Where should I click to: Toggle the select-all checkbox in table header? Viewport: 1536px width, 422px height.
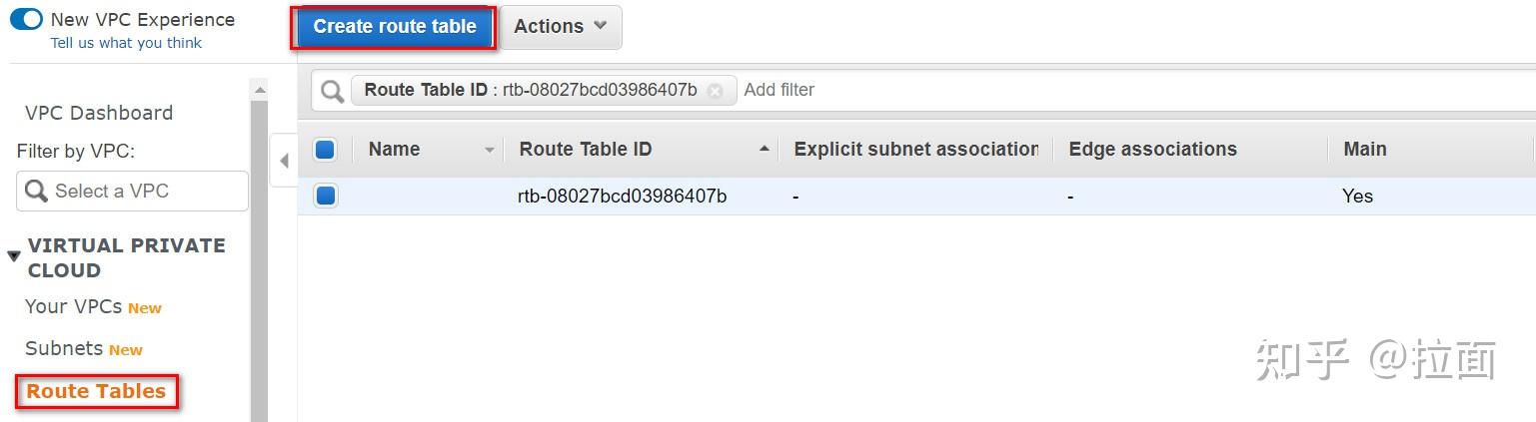[325, 150]
